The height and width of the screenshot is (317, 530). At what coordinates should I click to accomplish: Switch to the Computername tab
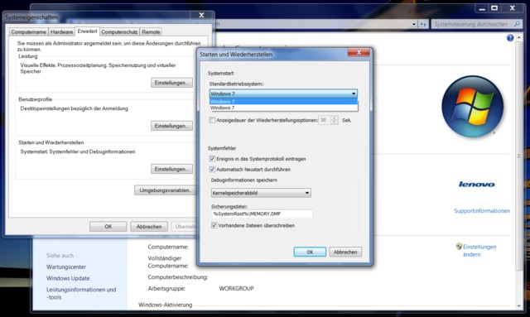28,31
